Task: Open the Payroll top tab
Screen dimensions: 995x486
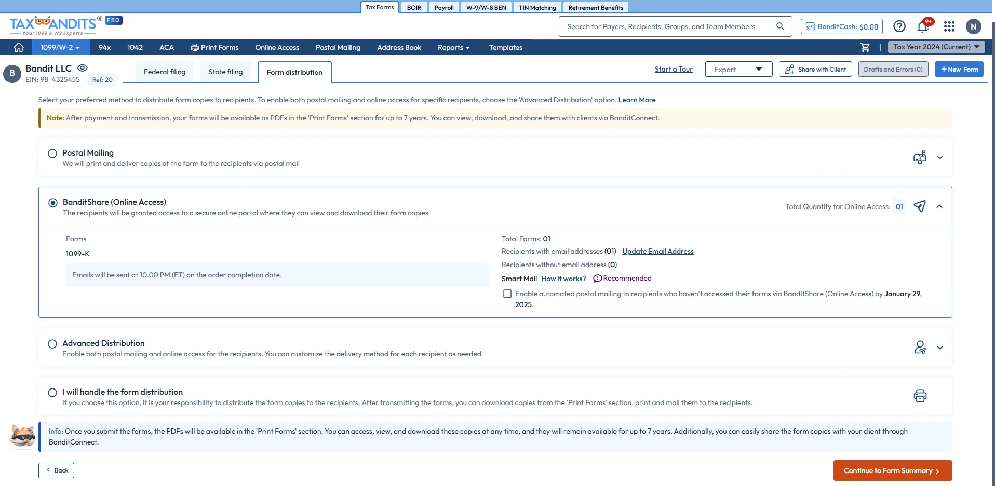Action: coord(444,7)
